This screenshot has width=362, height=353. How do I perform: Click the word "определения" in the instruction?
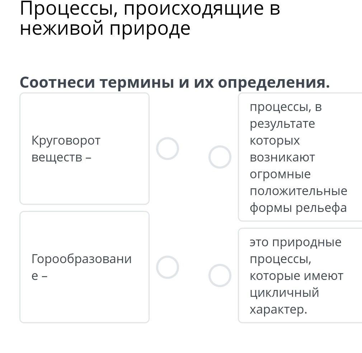click(274, 83)
